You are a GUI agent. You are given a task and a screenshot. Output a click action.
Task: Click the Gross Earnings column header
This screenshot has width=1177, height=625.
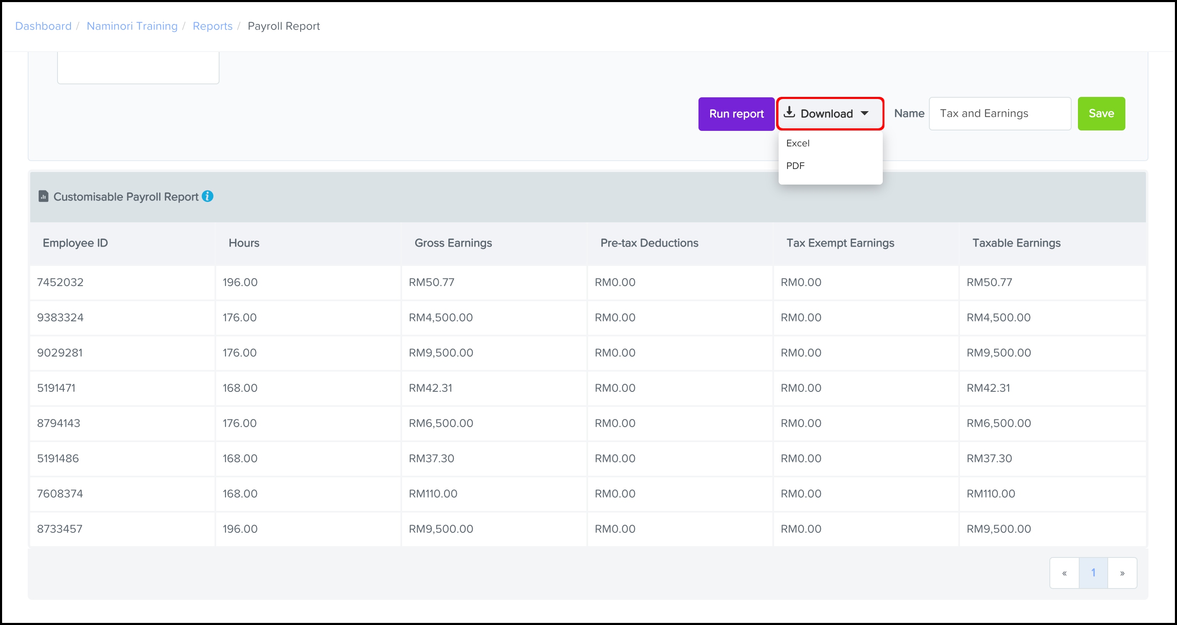[x=453, y=243]
